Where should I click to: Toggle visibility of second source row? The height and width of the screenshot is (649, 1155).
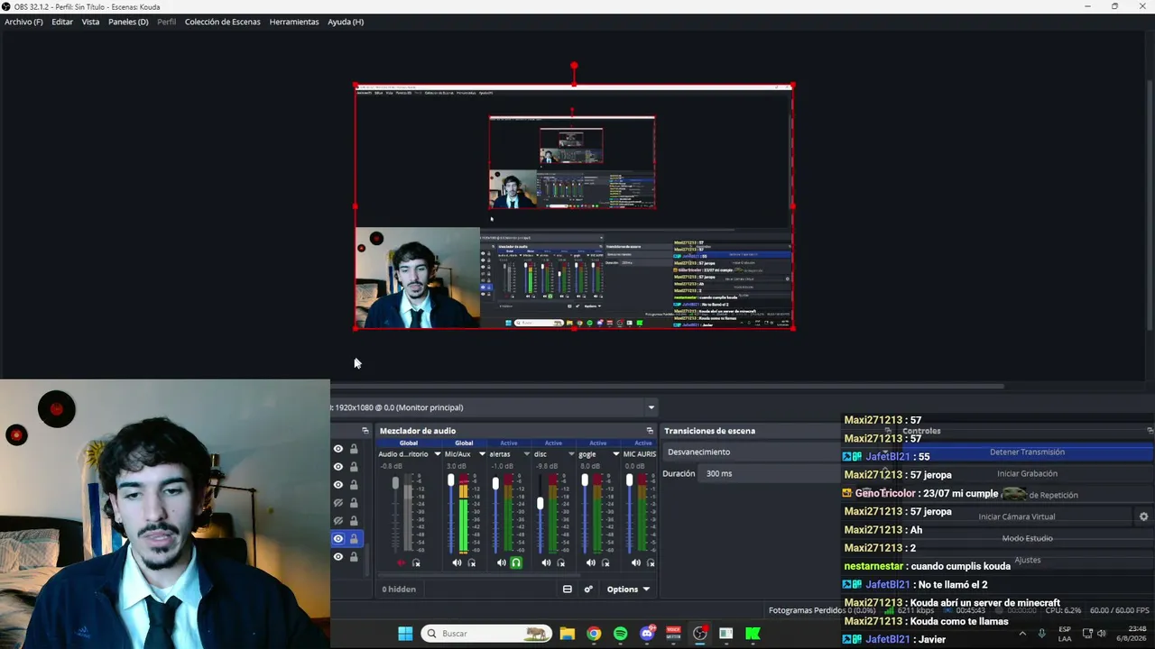338,467
